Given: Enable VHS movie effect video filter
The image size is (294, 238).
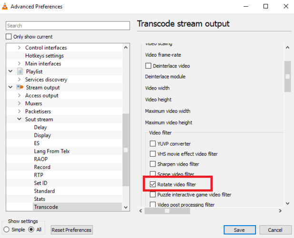Looking at the screenshot, I should pyautogui.click(x=153, y=154).
